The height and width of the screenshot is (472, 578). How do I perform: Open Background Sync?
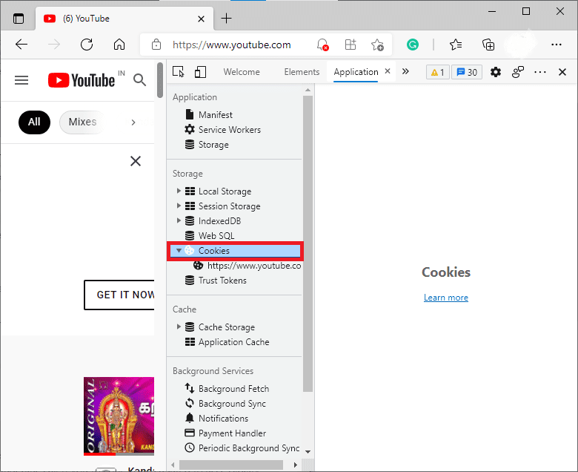click(232, 404)
